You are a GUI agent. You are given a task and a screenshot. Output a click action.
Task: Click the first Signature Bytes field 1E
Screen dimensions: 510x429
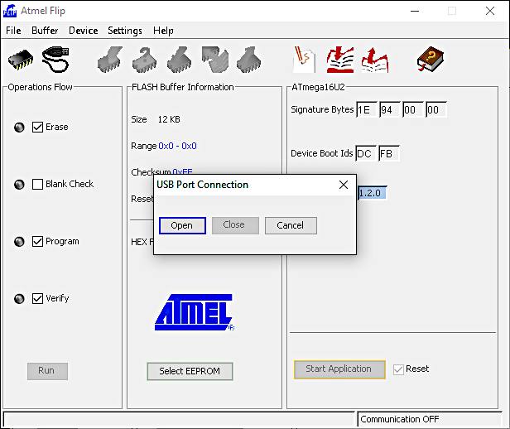[x=367, y=110]
